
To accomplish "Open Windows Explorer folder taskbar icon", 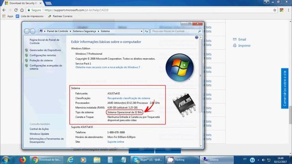I will [x=97, y=160].
